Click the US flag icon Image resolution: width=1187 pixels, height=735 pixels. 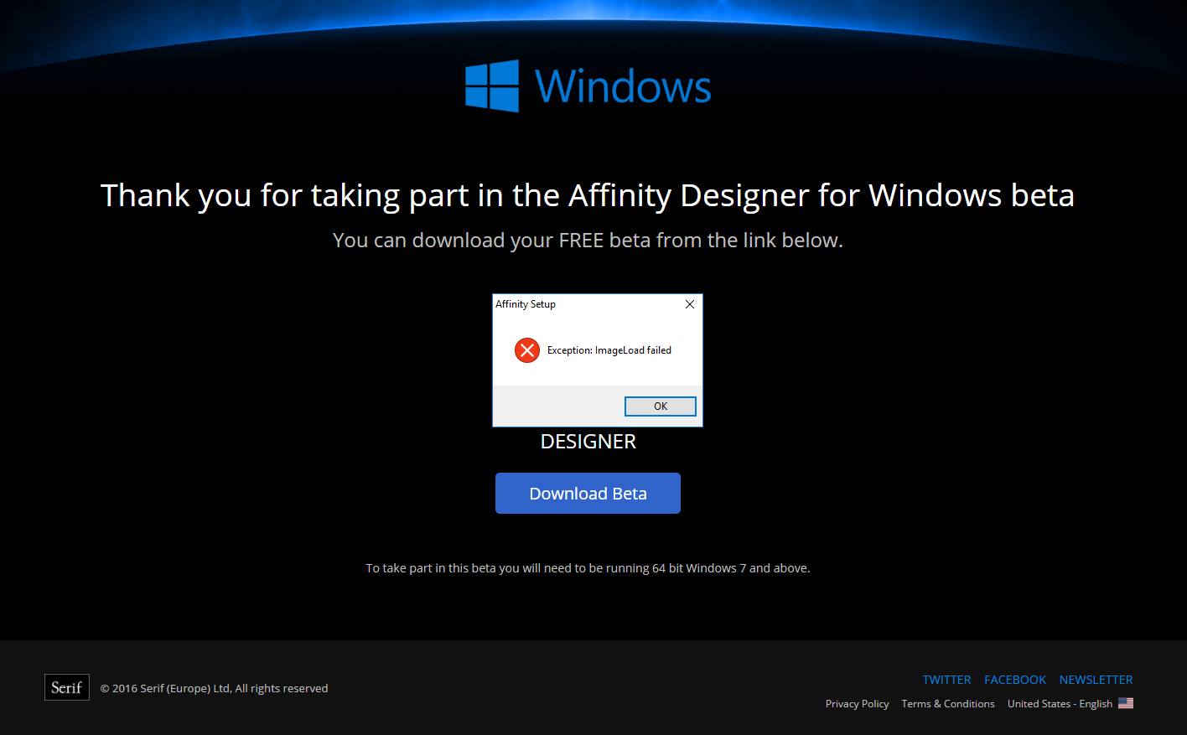[1126, 703]
